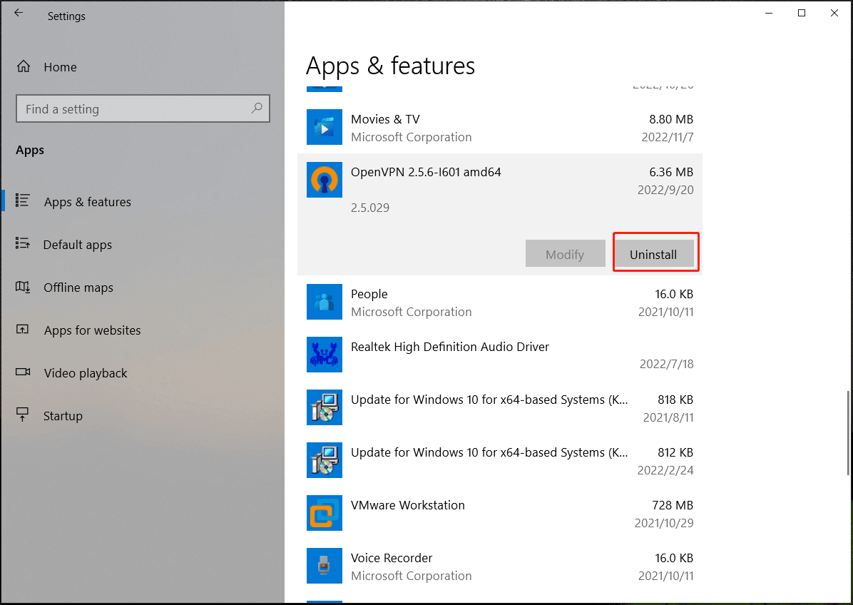Image resolution: width=853 pixels, height=605 pixels.
Task: Open the Apps & features section
Action: tap(87, 202)
